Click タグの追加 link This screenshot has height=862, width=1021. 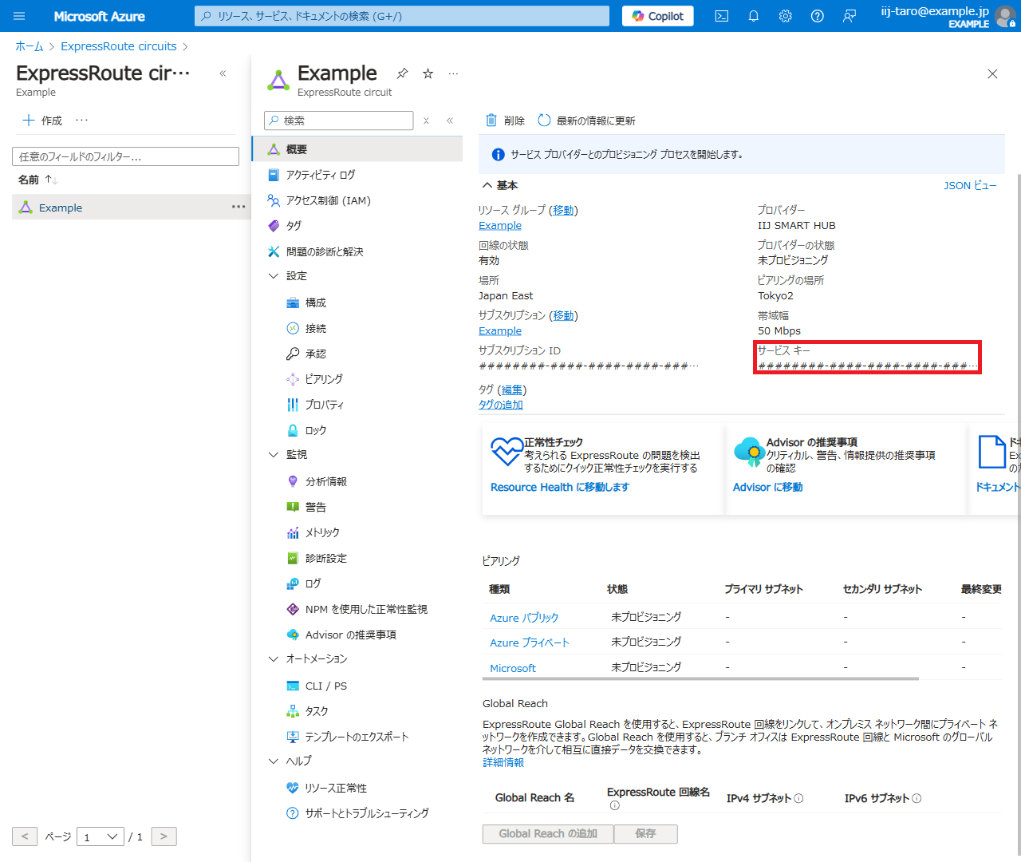(x=501, y=405)
